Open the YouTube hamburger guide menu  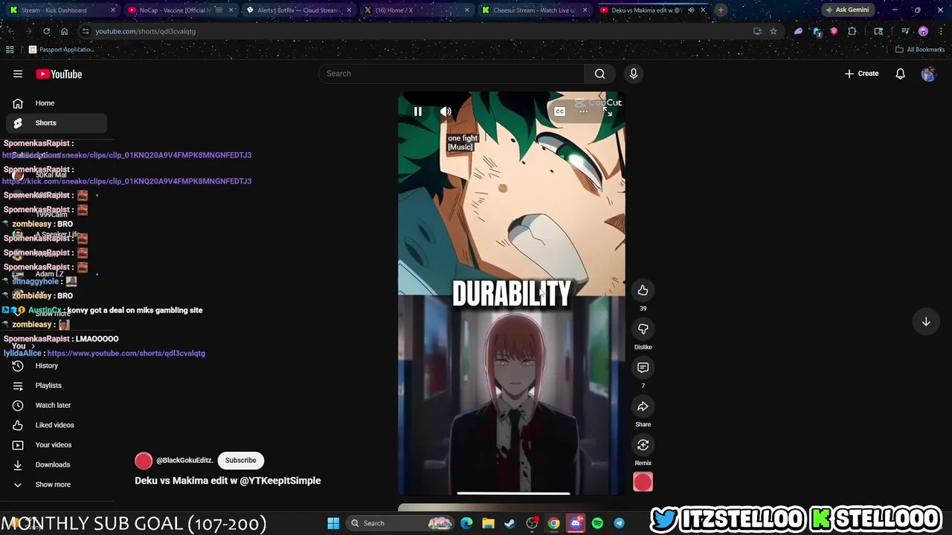point(18,74)
